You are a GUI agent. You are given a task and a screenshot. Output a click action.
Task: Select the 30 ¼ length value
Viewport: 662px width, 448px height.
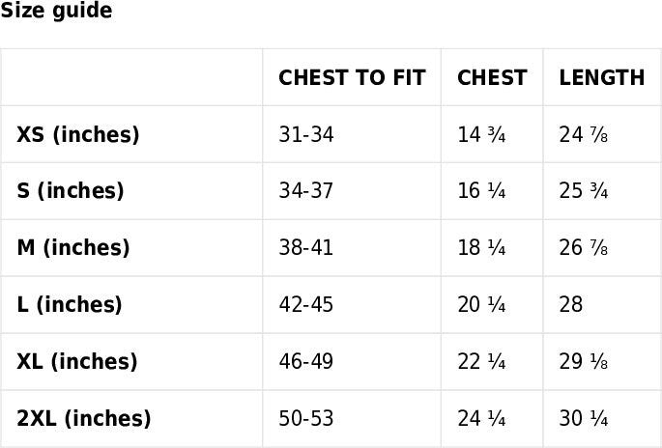[583, 419]
